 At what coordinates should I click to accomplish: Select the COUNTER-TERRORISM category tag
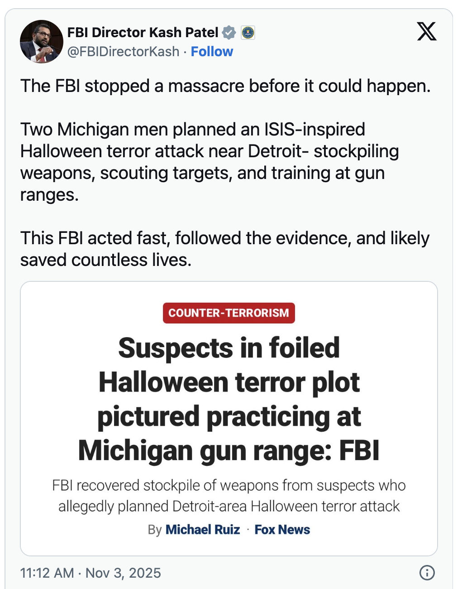(x=229, y=313)
